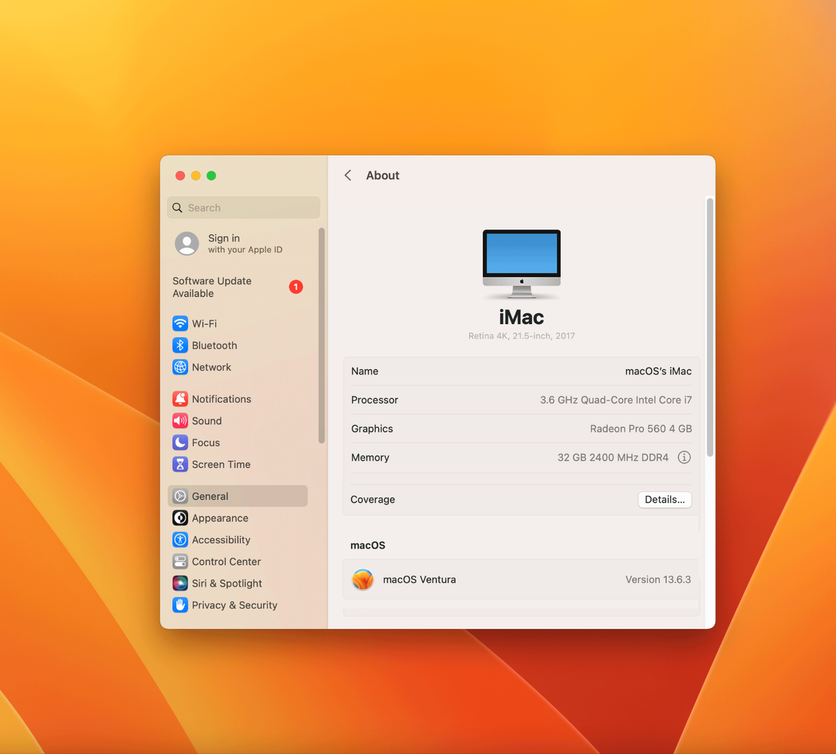Click the 'Processor' row label

[x=375, y=400]
